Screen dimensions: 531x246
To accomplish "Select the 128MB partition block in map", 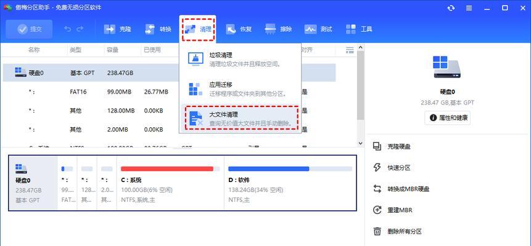I will click(x=87, y=183).
